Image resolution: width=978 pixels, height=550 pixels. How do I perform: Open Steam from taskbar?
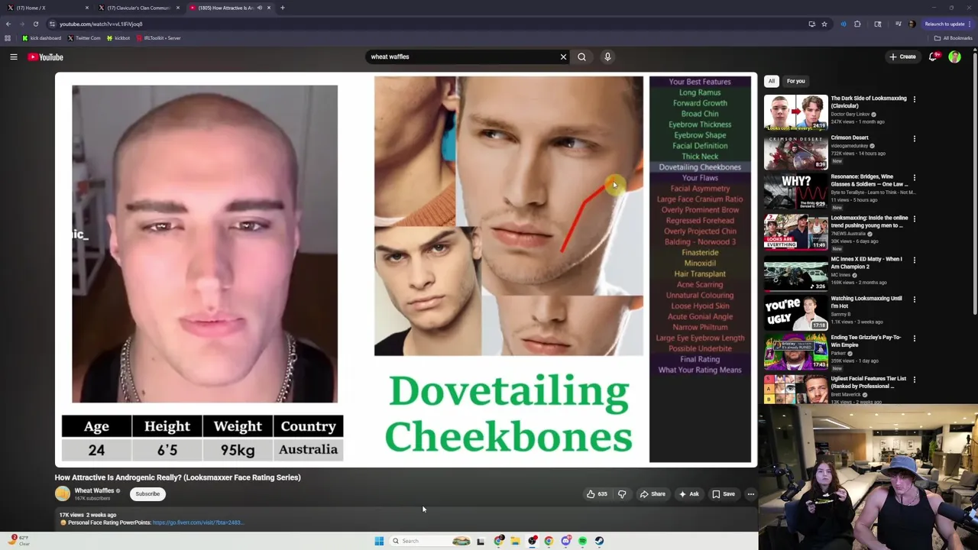pyautogui.click(x=599, y=541)
